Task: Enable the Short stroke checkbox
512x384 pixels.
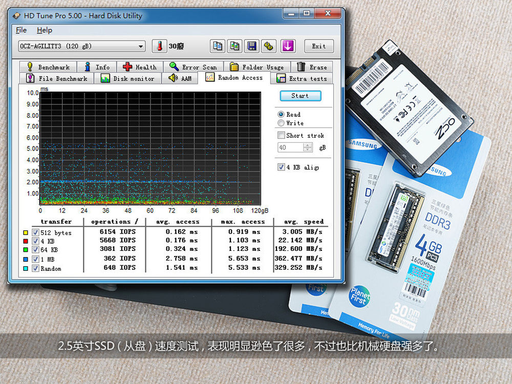Action: click(281, 135)
